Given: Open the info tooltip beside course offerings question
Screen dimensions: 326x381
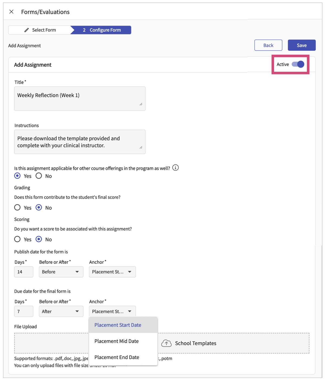Looking at the screenshot, I should (x=175, y=168).
